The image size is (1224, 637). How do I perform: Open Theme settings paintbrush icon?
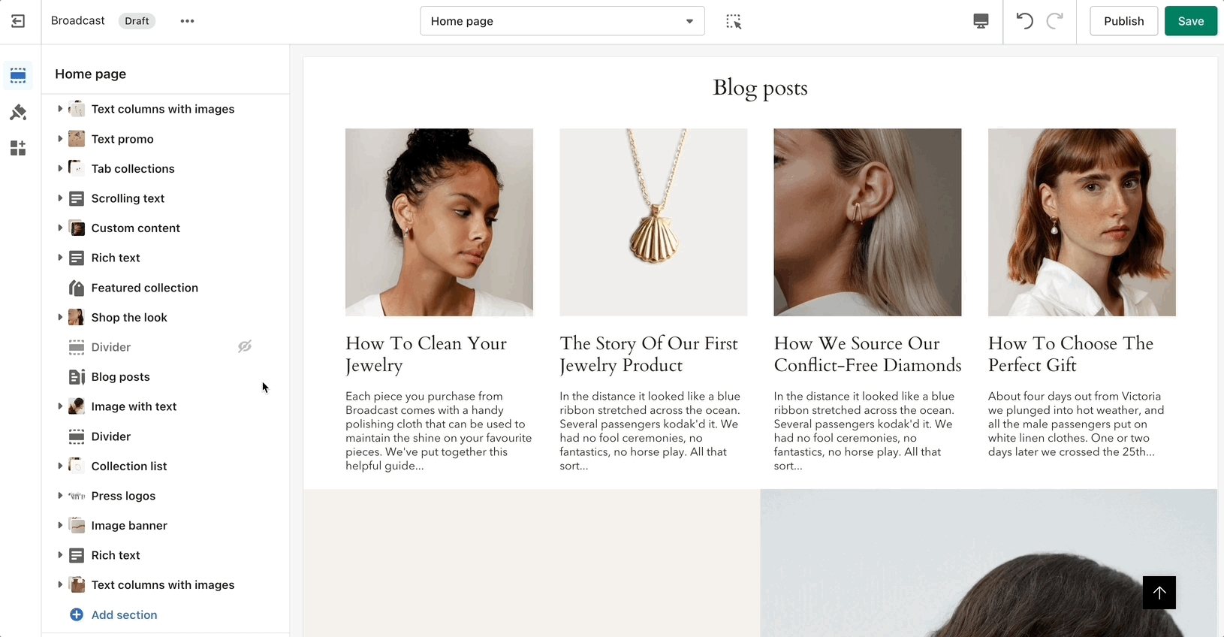pos(18,112)
